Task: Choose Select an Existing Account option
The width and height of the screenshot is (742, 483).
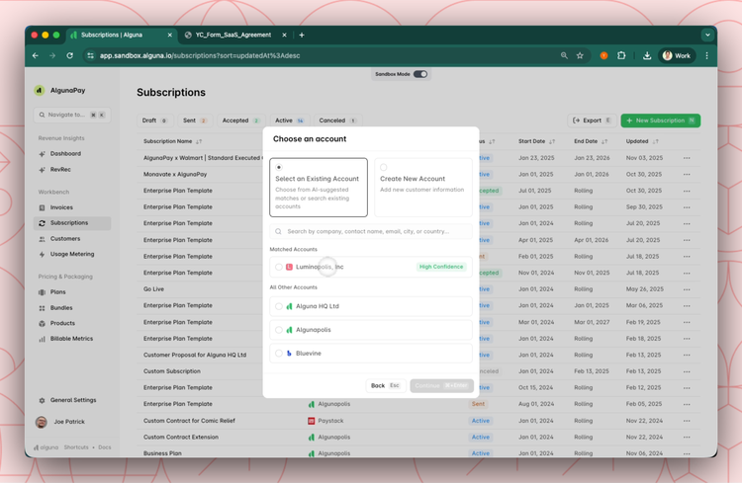Action: coord(319,187)
